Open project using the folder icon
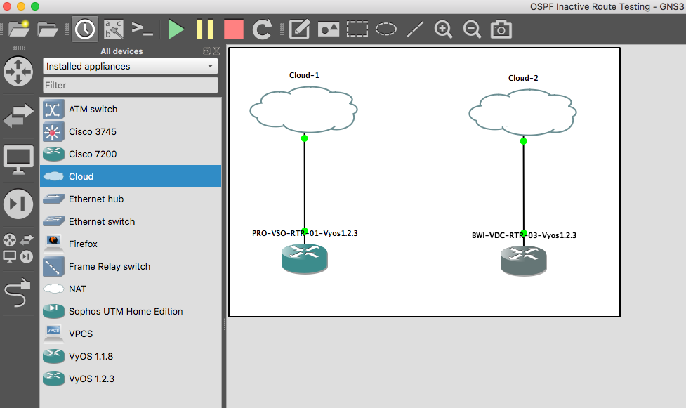The height and width of the screenshot is (408, 686). 48,29
